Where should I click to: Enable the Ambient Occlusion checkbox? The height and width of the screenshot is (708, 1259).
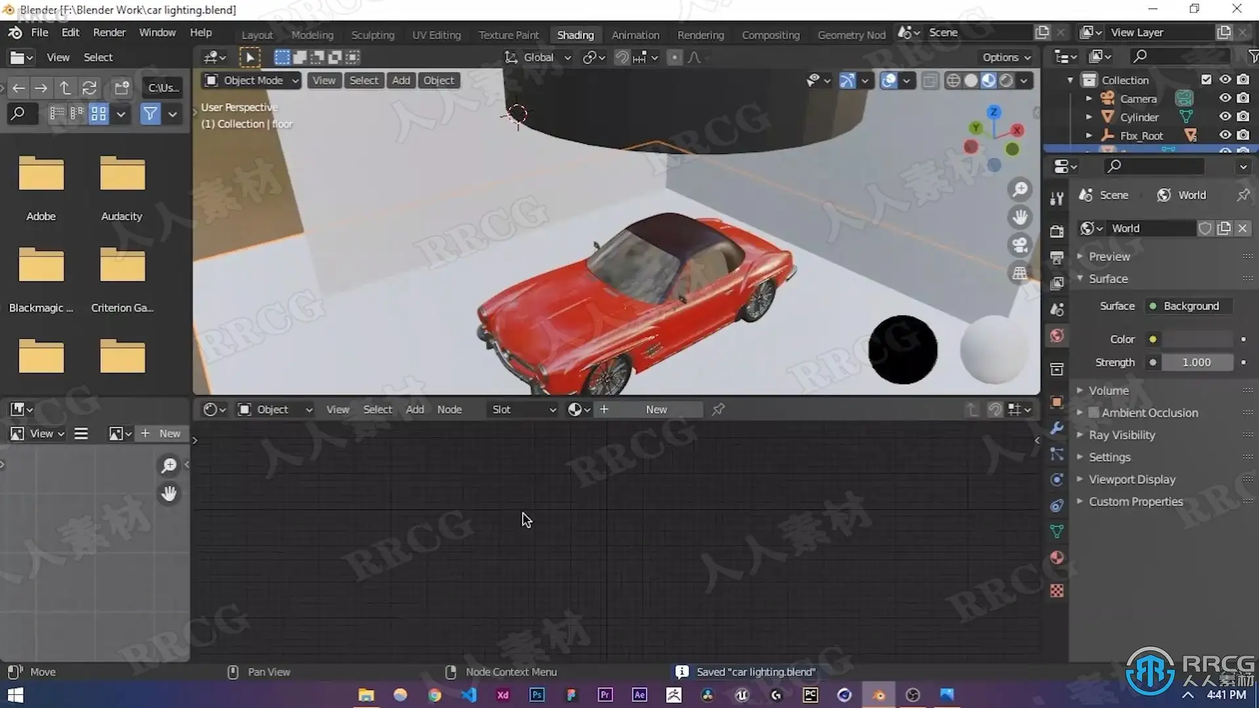pos(1094,413)
